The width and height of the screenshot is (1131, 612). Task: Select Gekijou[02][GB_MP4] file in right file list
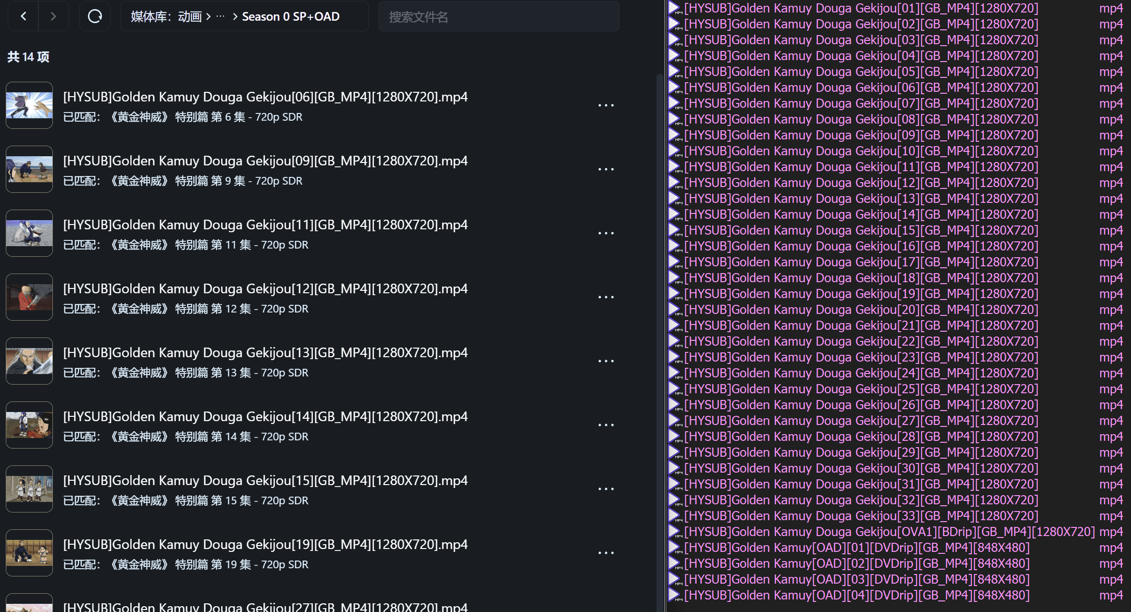point(861,24)
